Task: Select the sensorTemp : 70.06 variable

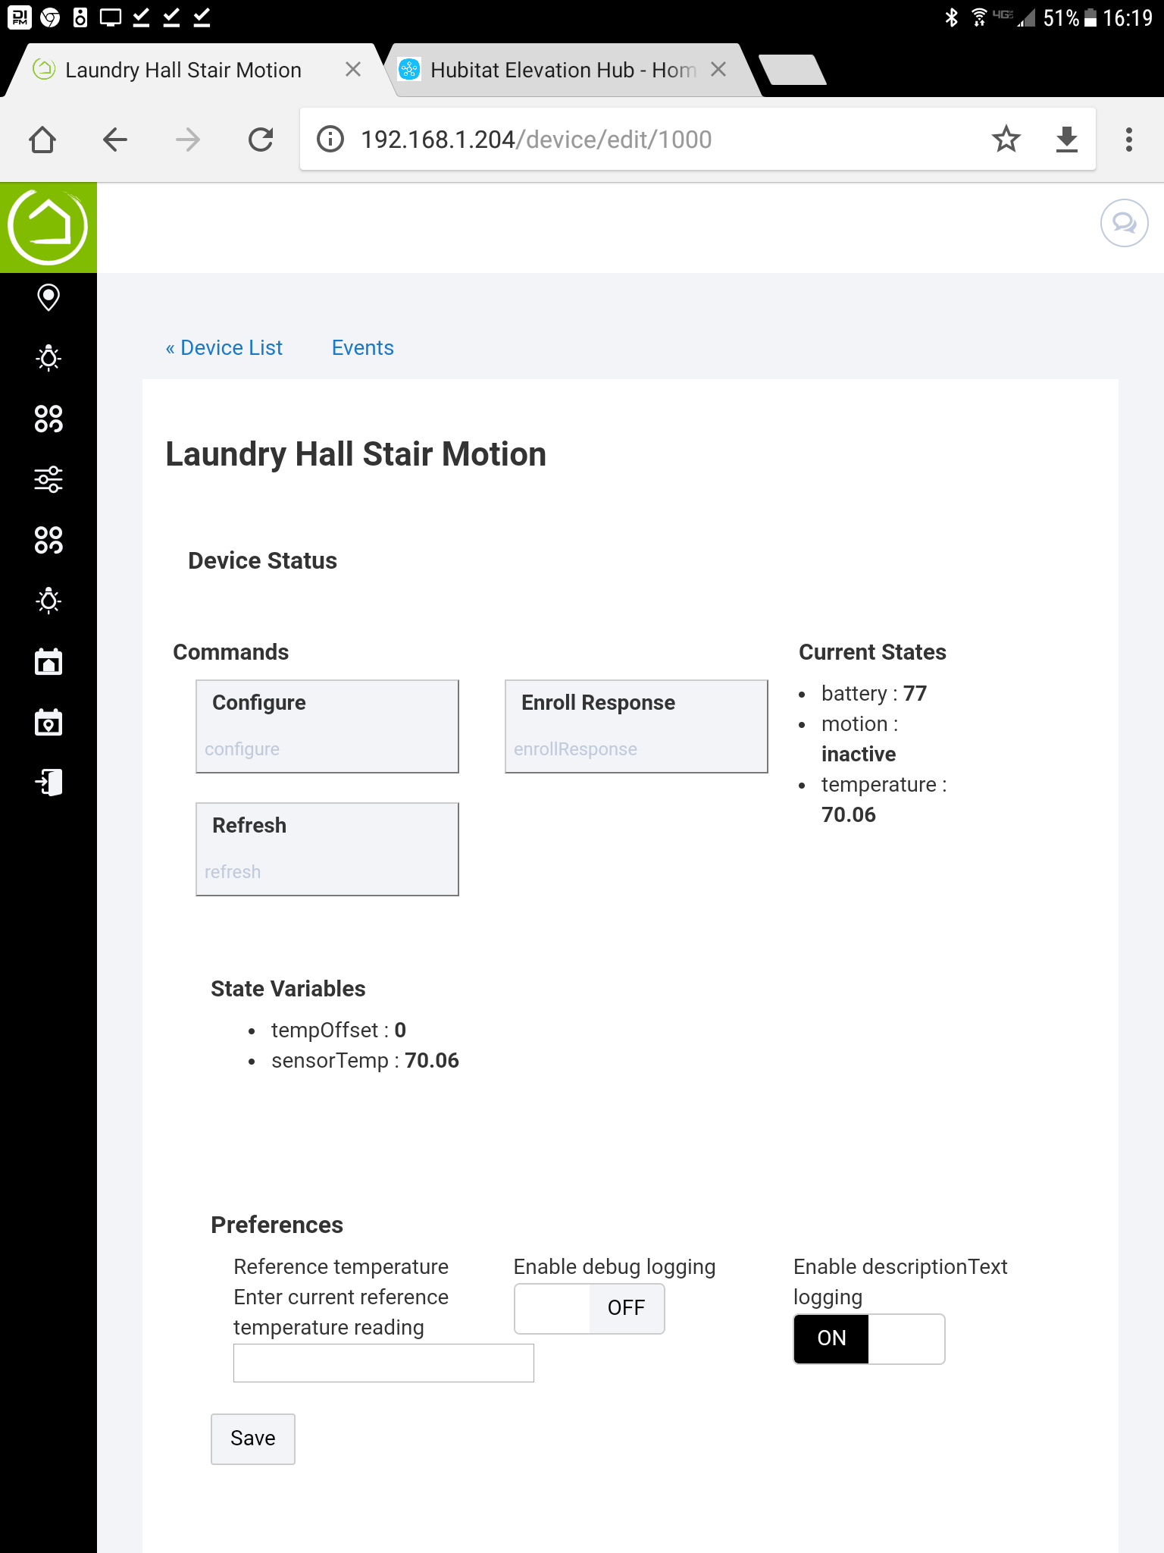Action: 365,1060
